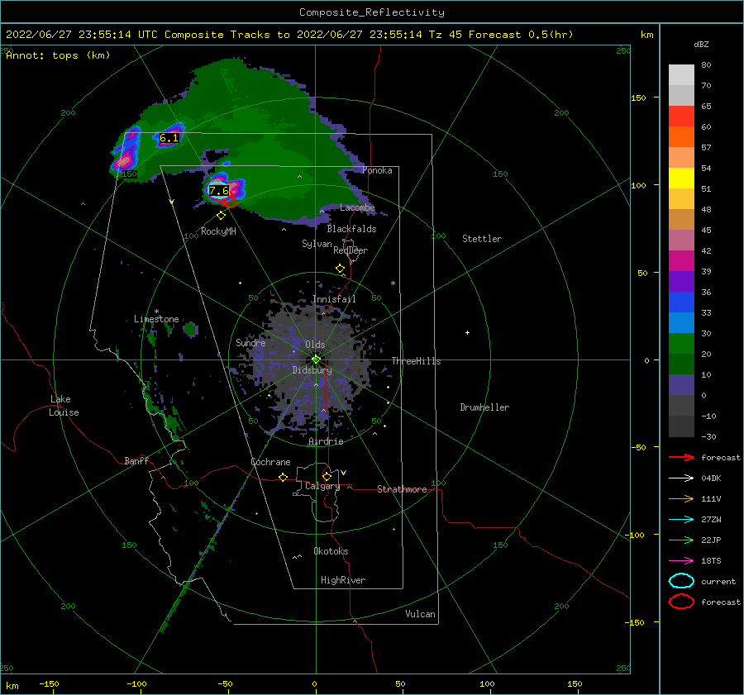This screenshot has height=695, width=744.
Task: Click the ThreeHills city label
Action: point(416,361)
